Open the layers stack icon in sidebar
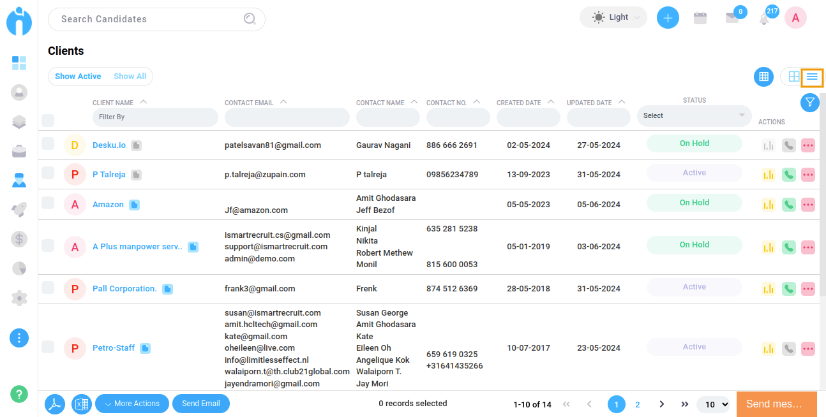 click(19, 122)
